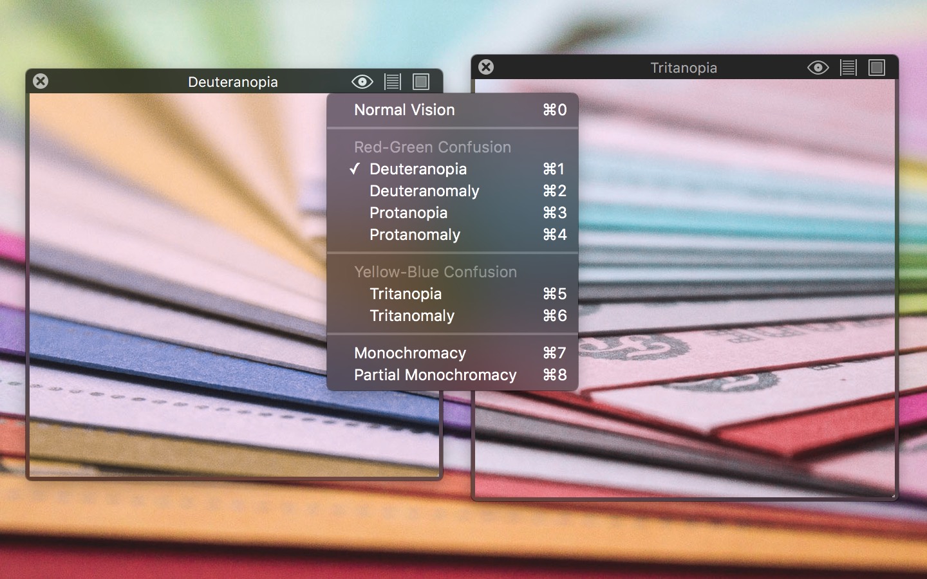Close the Tritanopia filter window

[x=486, y=67]
